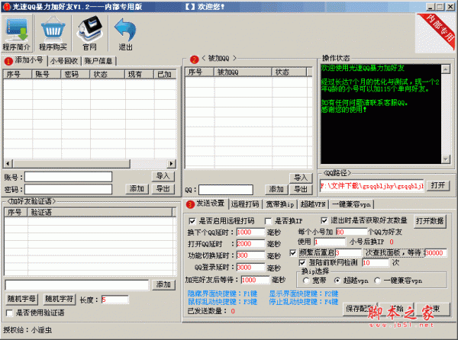Click 现有 column header in account table
This screenshot has width=458, height=340.
pyautogui.click(x=140, y=75)
